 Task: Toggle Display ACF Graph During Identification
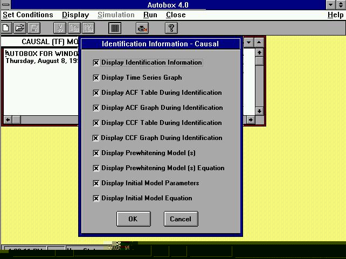click(96, 108)
